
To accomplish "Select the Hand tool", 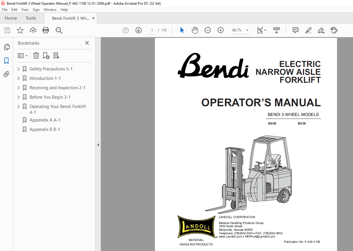I will tap(195, 30).
